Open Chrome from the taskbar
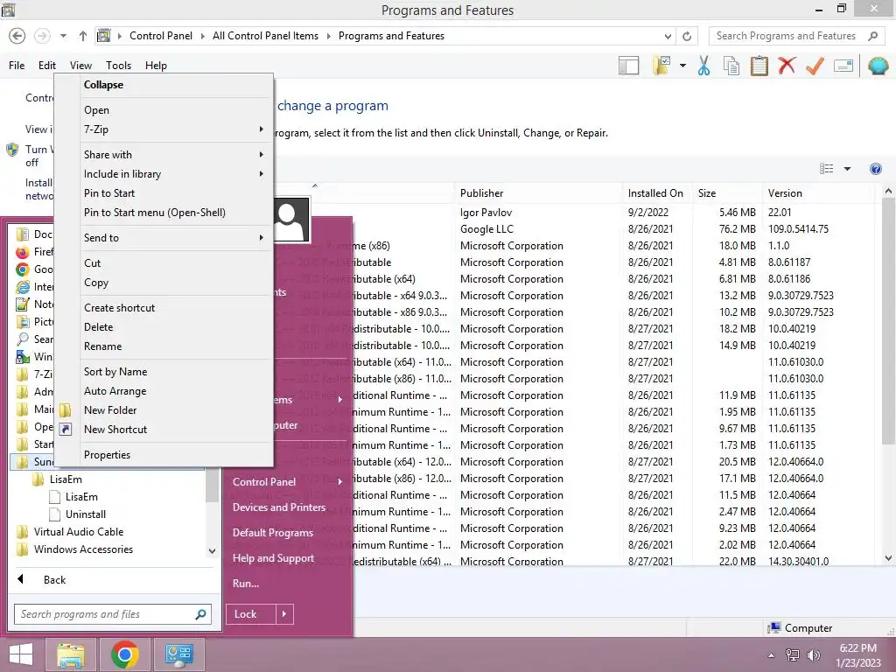Image resolution: width=896 pixels, height=672 pixels. (124, 654)
